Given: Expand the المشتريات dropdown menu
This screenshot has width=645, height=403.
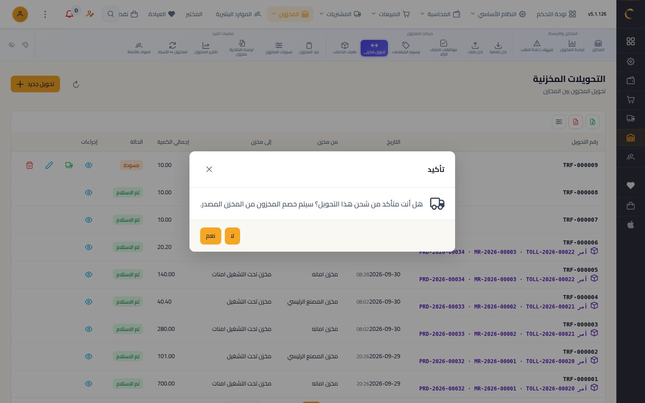Looking at the screenshot, I should [x=340, y=14].
